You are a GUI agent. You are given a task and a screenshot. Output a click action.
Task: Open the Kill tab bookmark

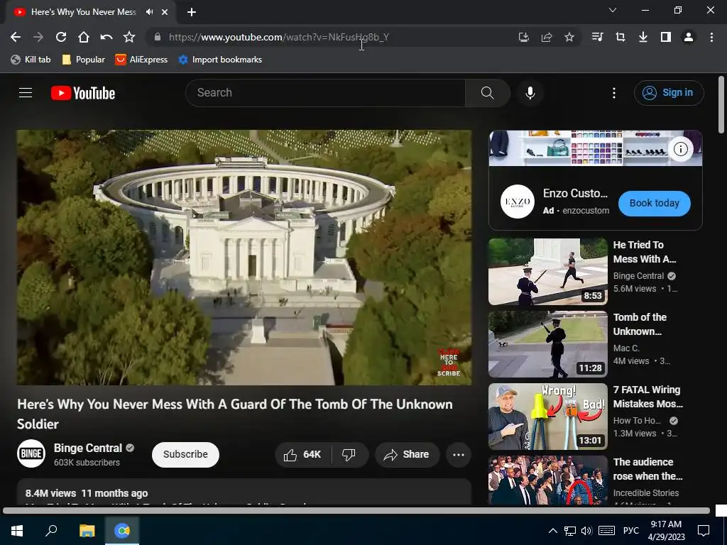click(31, 60)
